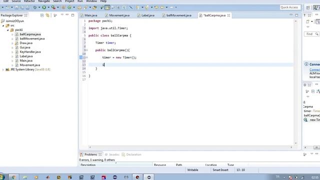Open New Java Class dropdown arrow
This screenshot has width=320, height=180.
(x=74, y=7)
